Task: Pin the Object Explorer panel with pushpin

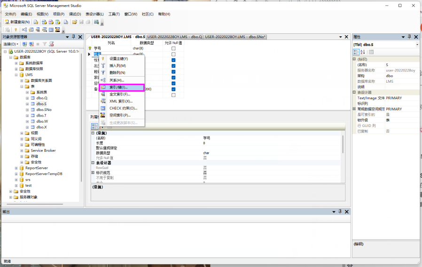Action: (73, 37)
